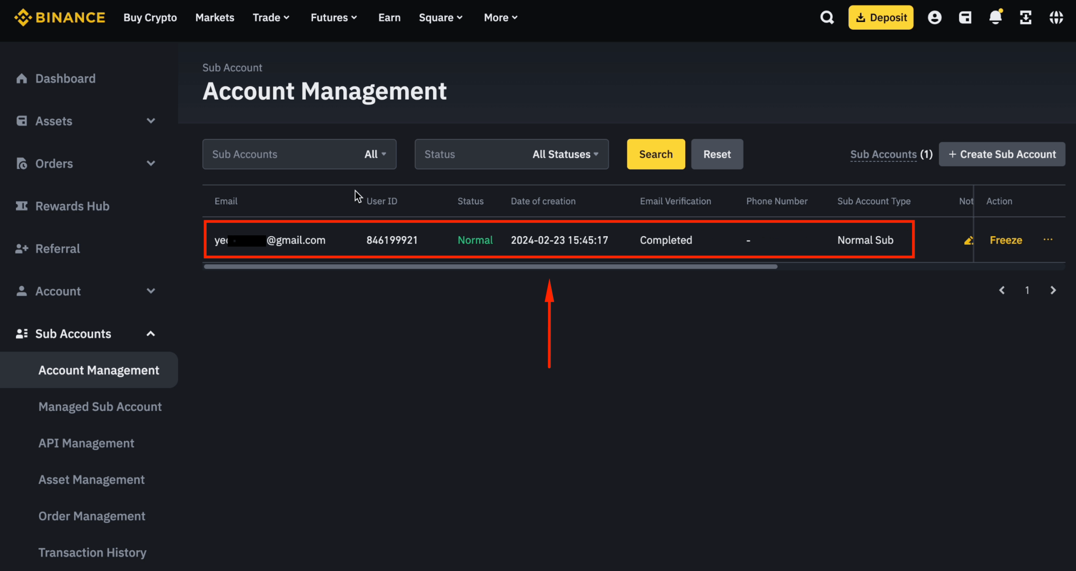Screen dimensions: 1076x571
Task: Go to API Management in sidebar
Action: [x=86, y=443]
